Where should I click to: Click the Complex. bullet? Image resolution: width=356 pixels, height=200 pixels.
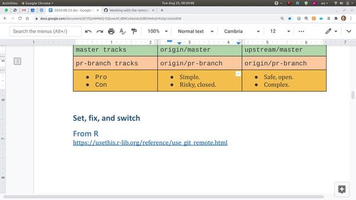tap(276, 84)
